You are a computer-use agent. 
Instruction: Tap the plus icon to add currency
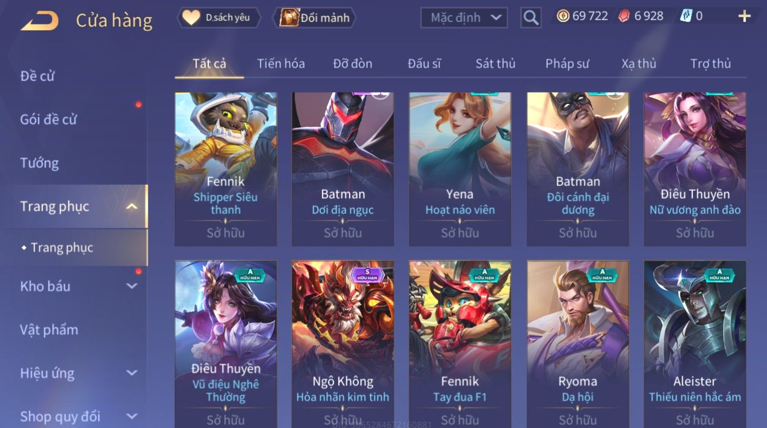744,16
